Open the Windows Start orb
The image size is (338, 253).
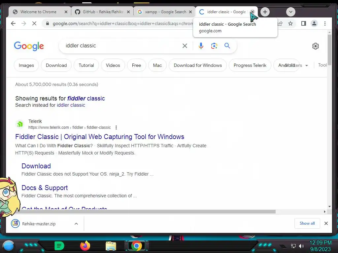[9, 246]
